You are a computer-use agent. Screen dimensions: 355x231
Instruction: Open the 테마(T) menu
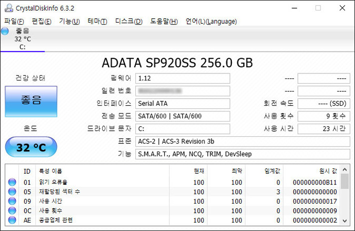97,21
